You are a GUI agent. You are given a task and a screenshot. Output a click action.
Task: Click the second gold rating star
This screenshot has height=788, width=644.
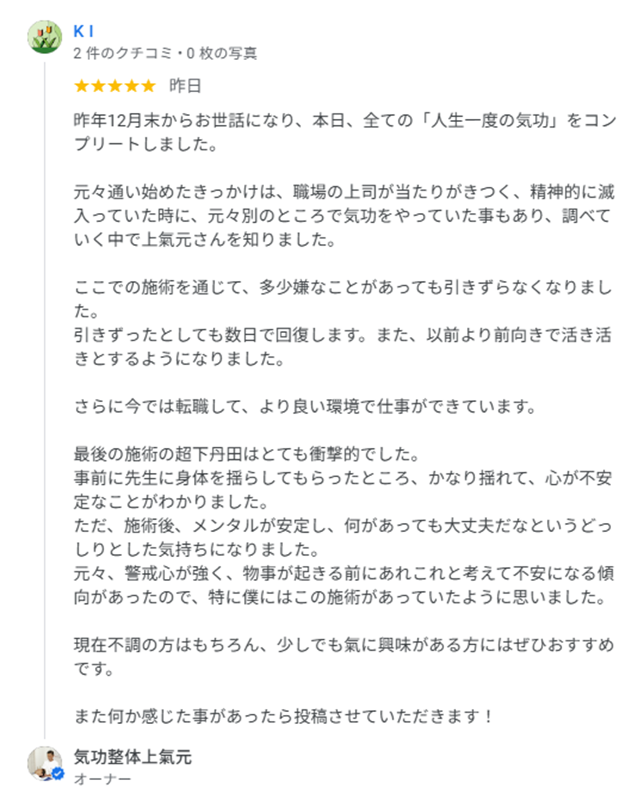98,86
